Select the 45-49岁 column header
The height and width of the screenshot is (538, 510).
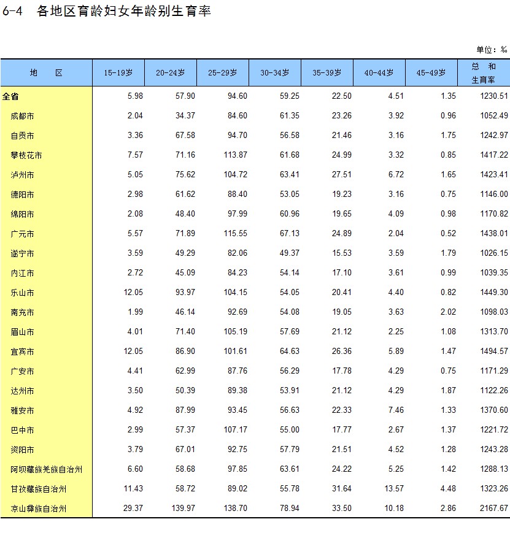[431, 73]
